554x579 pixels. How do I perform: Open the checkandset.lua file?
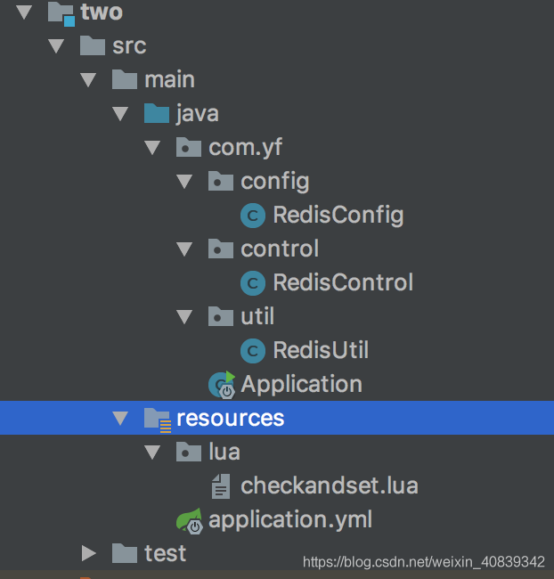(329, 486)
